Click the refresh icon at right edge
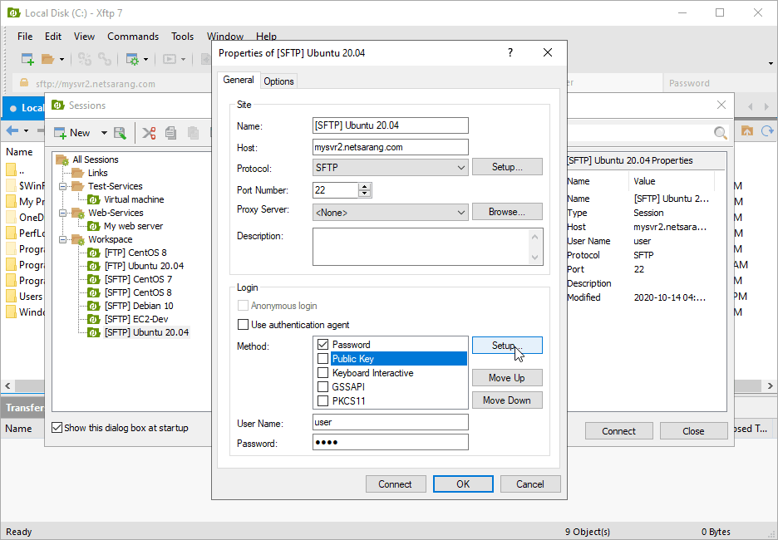This screenshot has width=778, height=540. [767, 131]
